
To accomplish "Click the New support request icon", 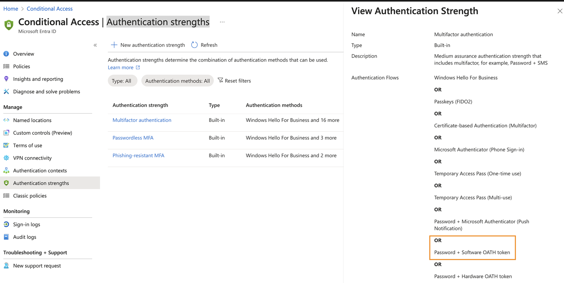I will pyautogui.click(x=6, y=266).
